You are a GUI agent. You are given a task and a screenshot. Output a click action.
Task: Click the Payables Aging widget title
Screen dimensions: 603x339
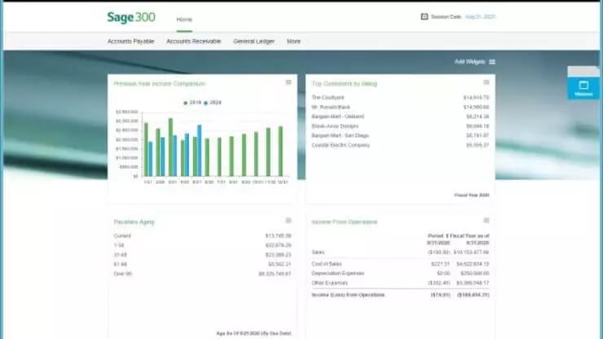[x=134, y=222]
